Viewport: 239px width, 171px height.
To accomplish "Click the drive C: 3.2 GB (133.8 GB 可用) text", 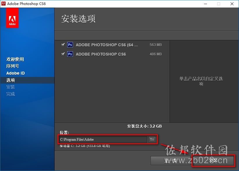I will (85, 146).
